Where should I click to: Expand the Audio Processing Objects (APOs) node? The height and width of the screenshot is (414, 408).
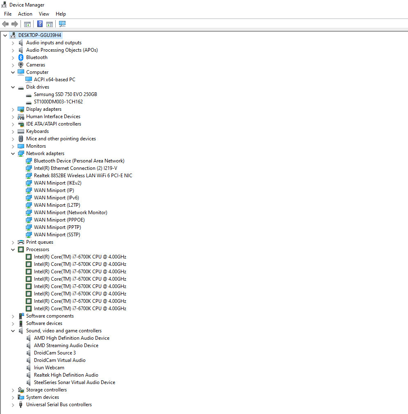pos(13,50)
